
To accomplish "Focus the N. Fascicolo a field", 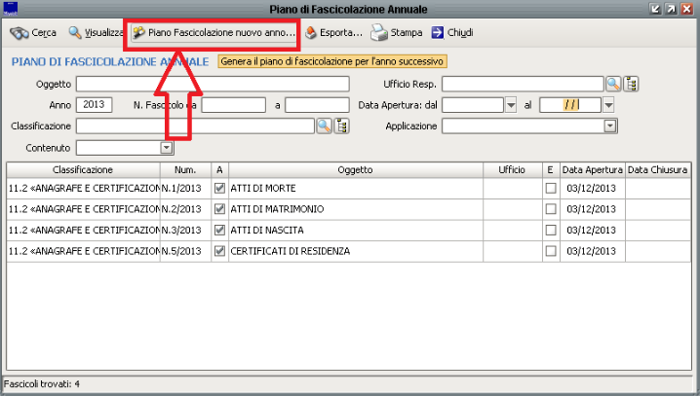I will point(317,105).
